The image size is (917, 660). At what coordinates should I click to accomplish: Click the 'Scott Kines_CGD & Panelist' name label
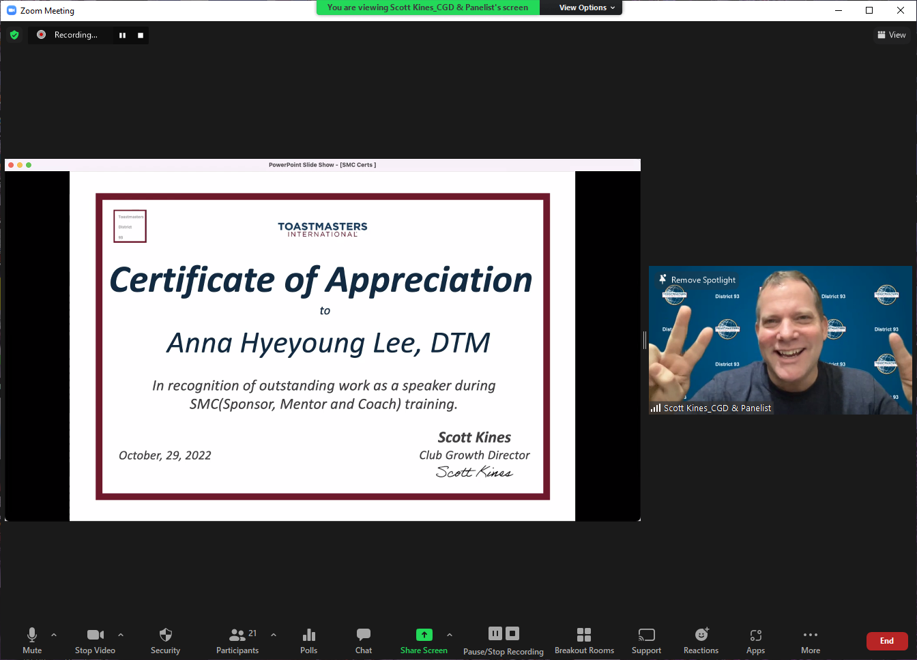coord(717,408)
